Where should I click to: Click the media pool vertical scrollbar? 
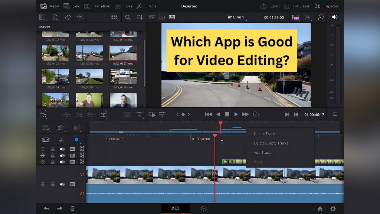[x=144, y=63]
